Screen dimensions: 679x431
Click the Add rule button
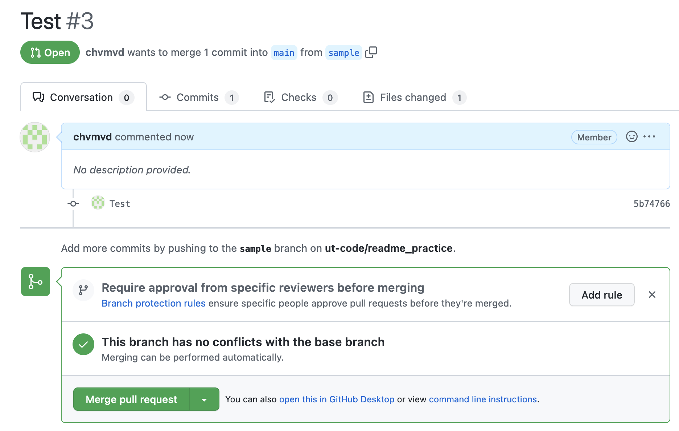coord(601,295)
